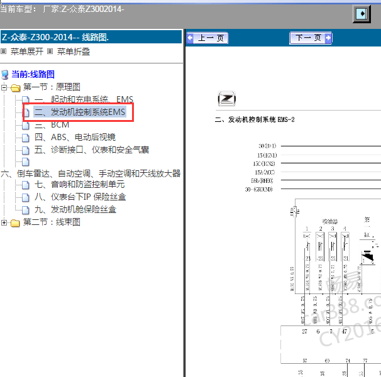
Task: Click the Z-众泰-Z300-2014-- 线路图 header bar
Action: coord(91,37)
